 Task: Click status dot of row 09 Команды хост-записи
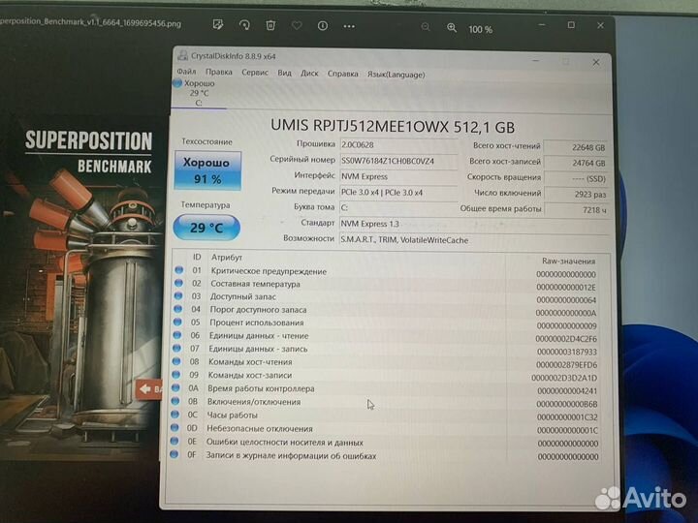(x=175, y=375)
